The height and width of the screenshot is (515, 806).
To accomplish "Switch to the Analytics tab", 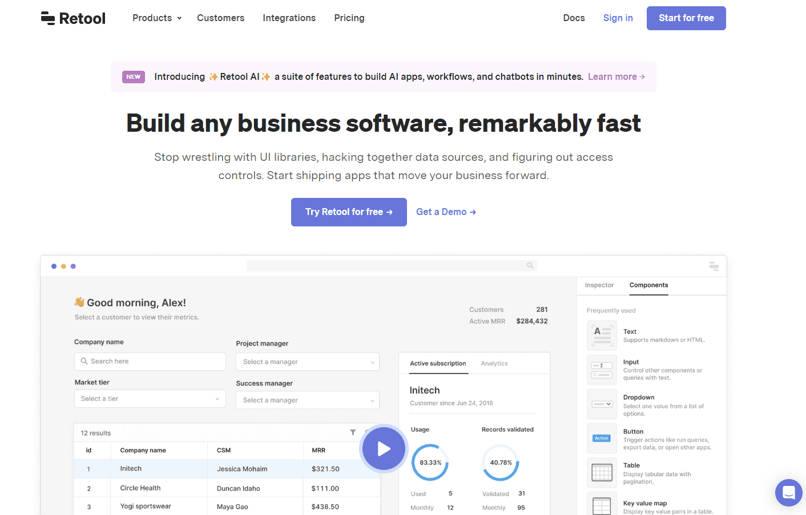I will tap(494, 364).
